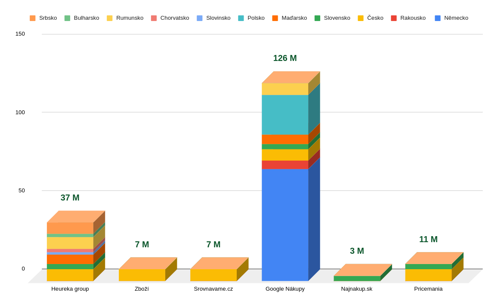Click the Maďarsko legend color swatch

[275, 18]
